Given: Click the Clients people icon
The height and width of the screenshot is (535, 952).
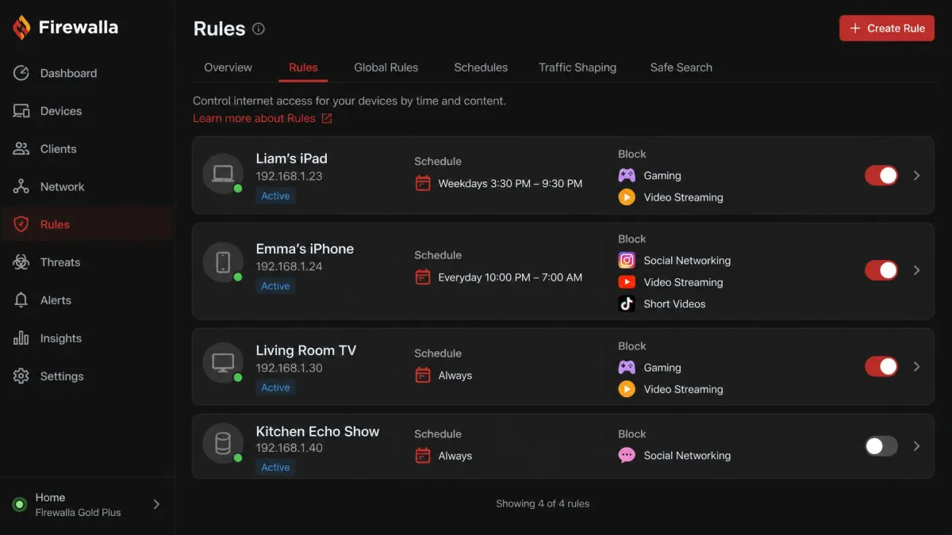Looking at the screenshot, I should click(x=21, y=149).
